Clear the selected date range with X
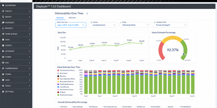The width and height of the screenshot is (217, 108). (x=83, y=25)
